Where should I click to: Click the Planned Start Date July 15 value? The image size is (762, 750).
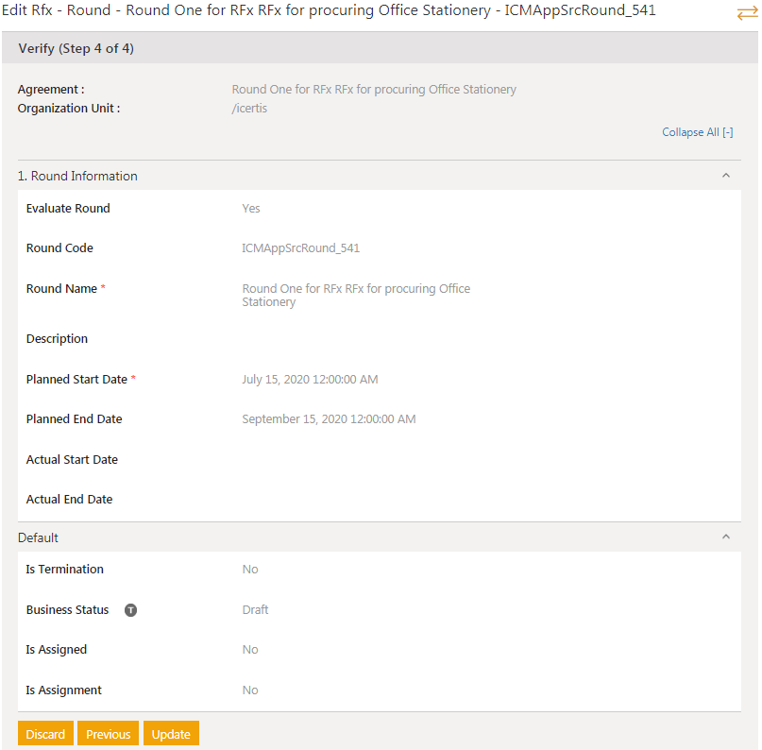point(310,380)
